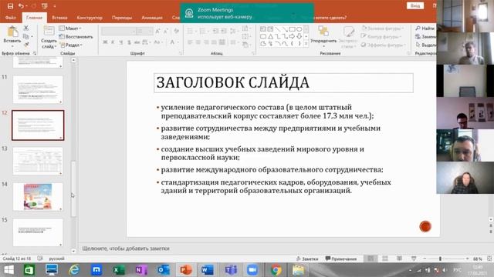Click the Save icon in the quick access toolbar
This screenshot has width=494, height=277.
click(10, 6)
